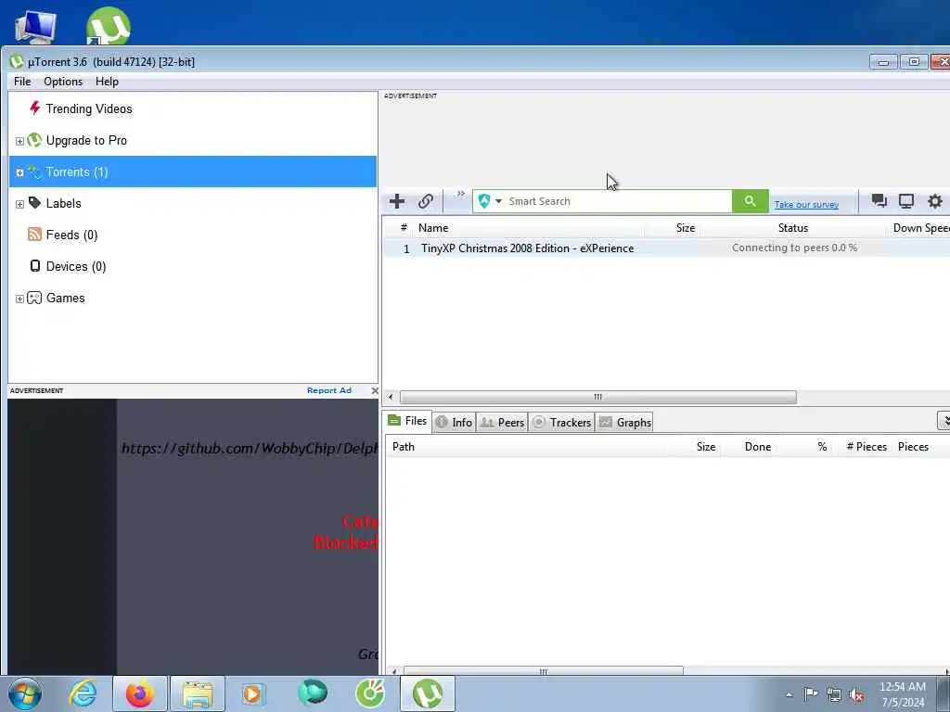
Task: Expand the Upgrade to Pro tree node
Action: [x=19, y=141]
